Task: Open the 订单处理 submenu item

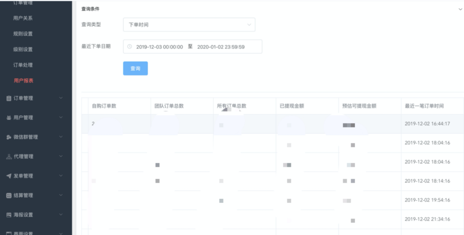Action: point(23,65)
